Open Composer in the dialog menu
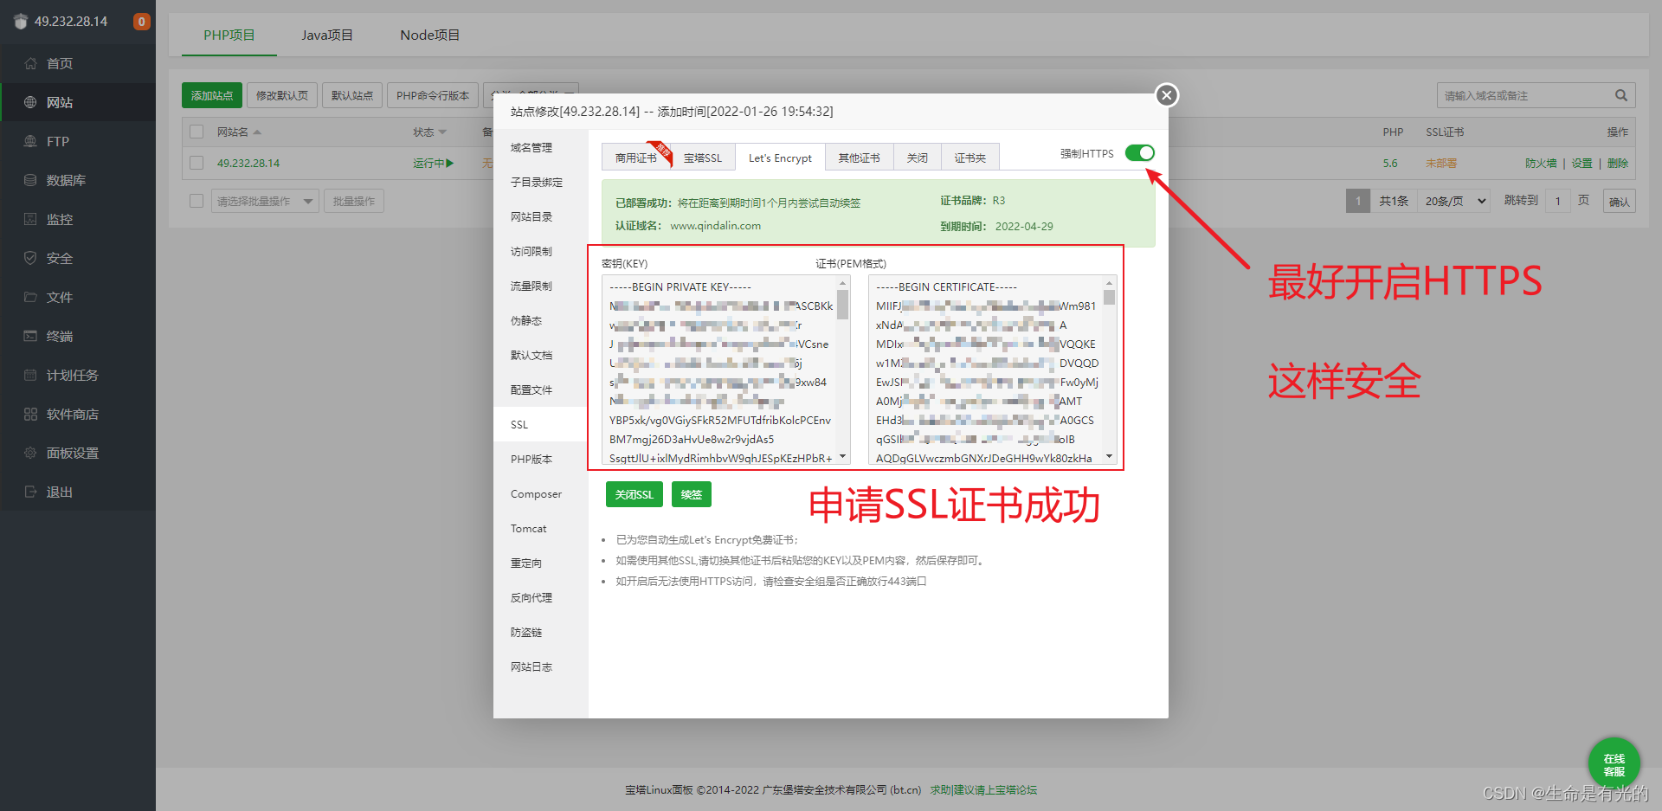Screen dimensions: 1662x811 tap(541, 493)
